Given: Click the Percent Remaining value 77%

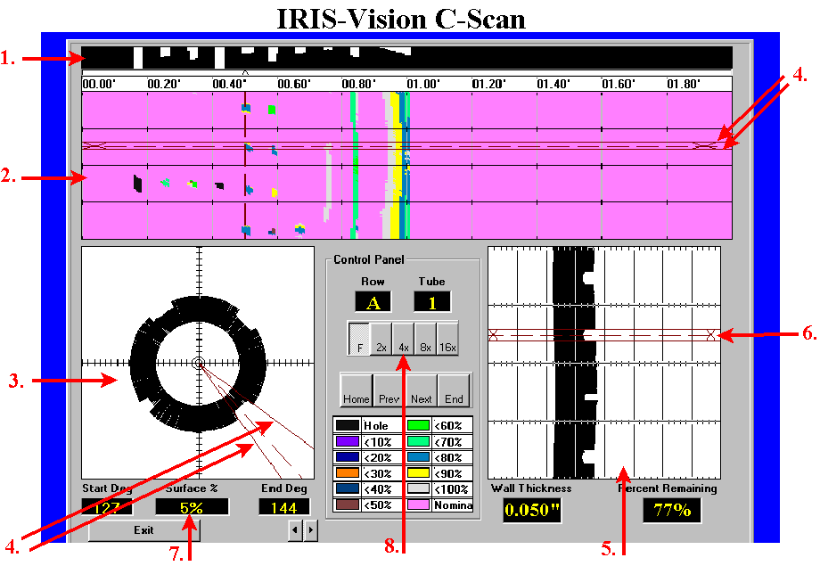Looking at the screenshot, I should [x=671, y=510].
